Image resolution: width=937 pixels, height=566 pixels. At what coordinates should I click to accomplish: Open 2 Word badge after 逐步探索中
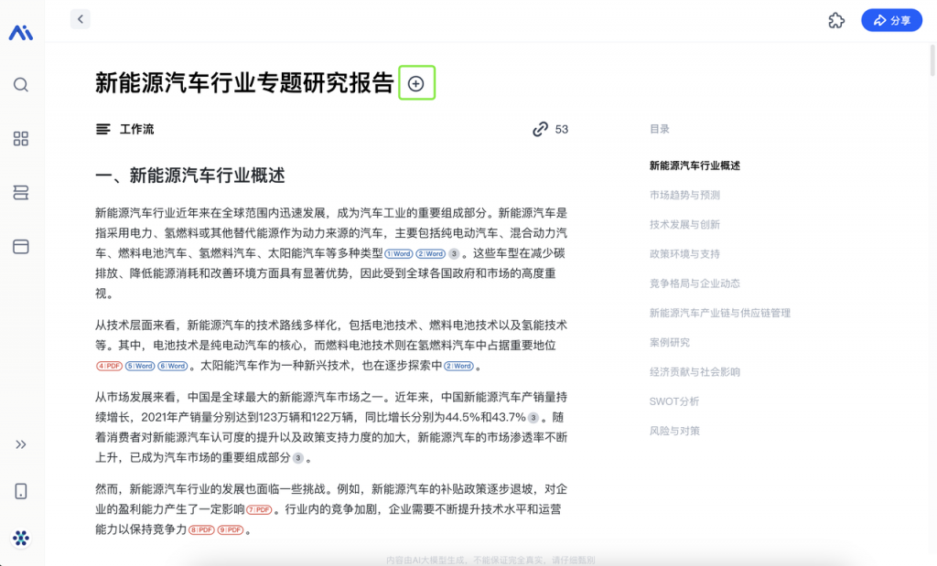pos(459,366)
